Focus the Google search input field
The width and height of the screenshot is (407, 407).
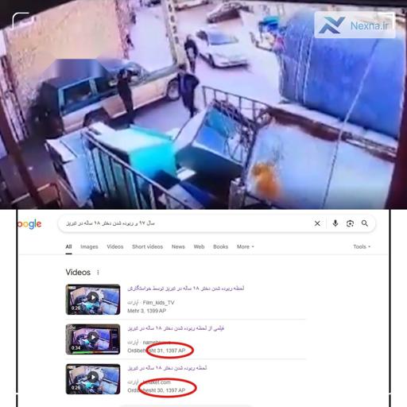185,223
